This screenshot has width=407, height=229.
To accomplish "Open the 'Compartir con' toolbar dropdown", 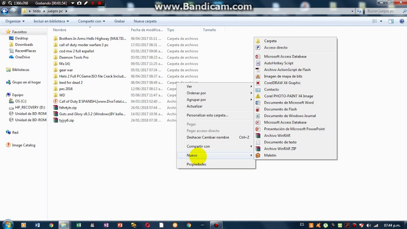I will [x=92, y=21].
